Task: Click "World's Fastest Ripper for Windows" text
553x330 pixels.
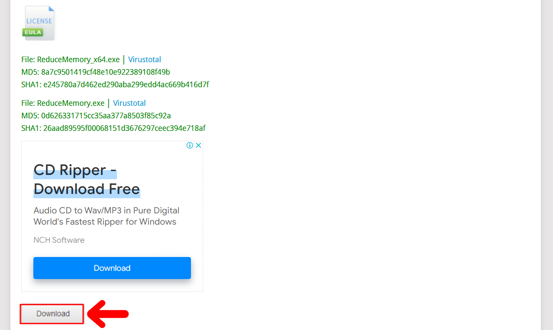Action: [x=105, y=222]
